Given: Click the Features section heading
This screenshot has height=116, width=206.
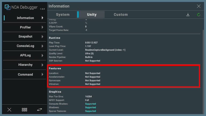Looking at the screenshot, I should pyautogui.click(x=55, y=68).
